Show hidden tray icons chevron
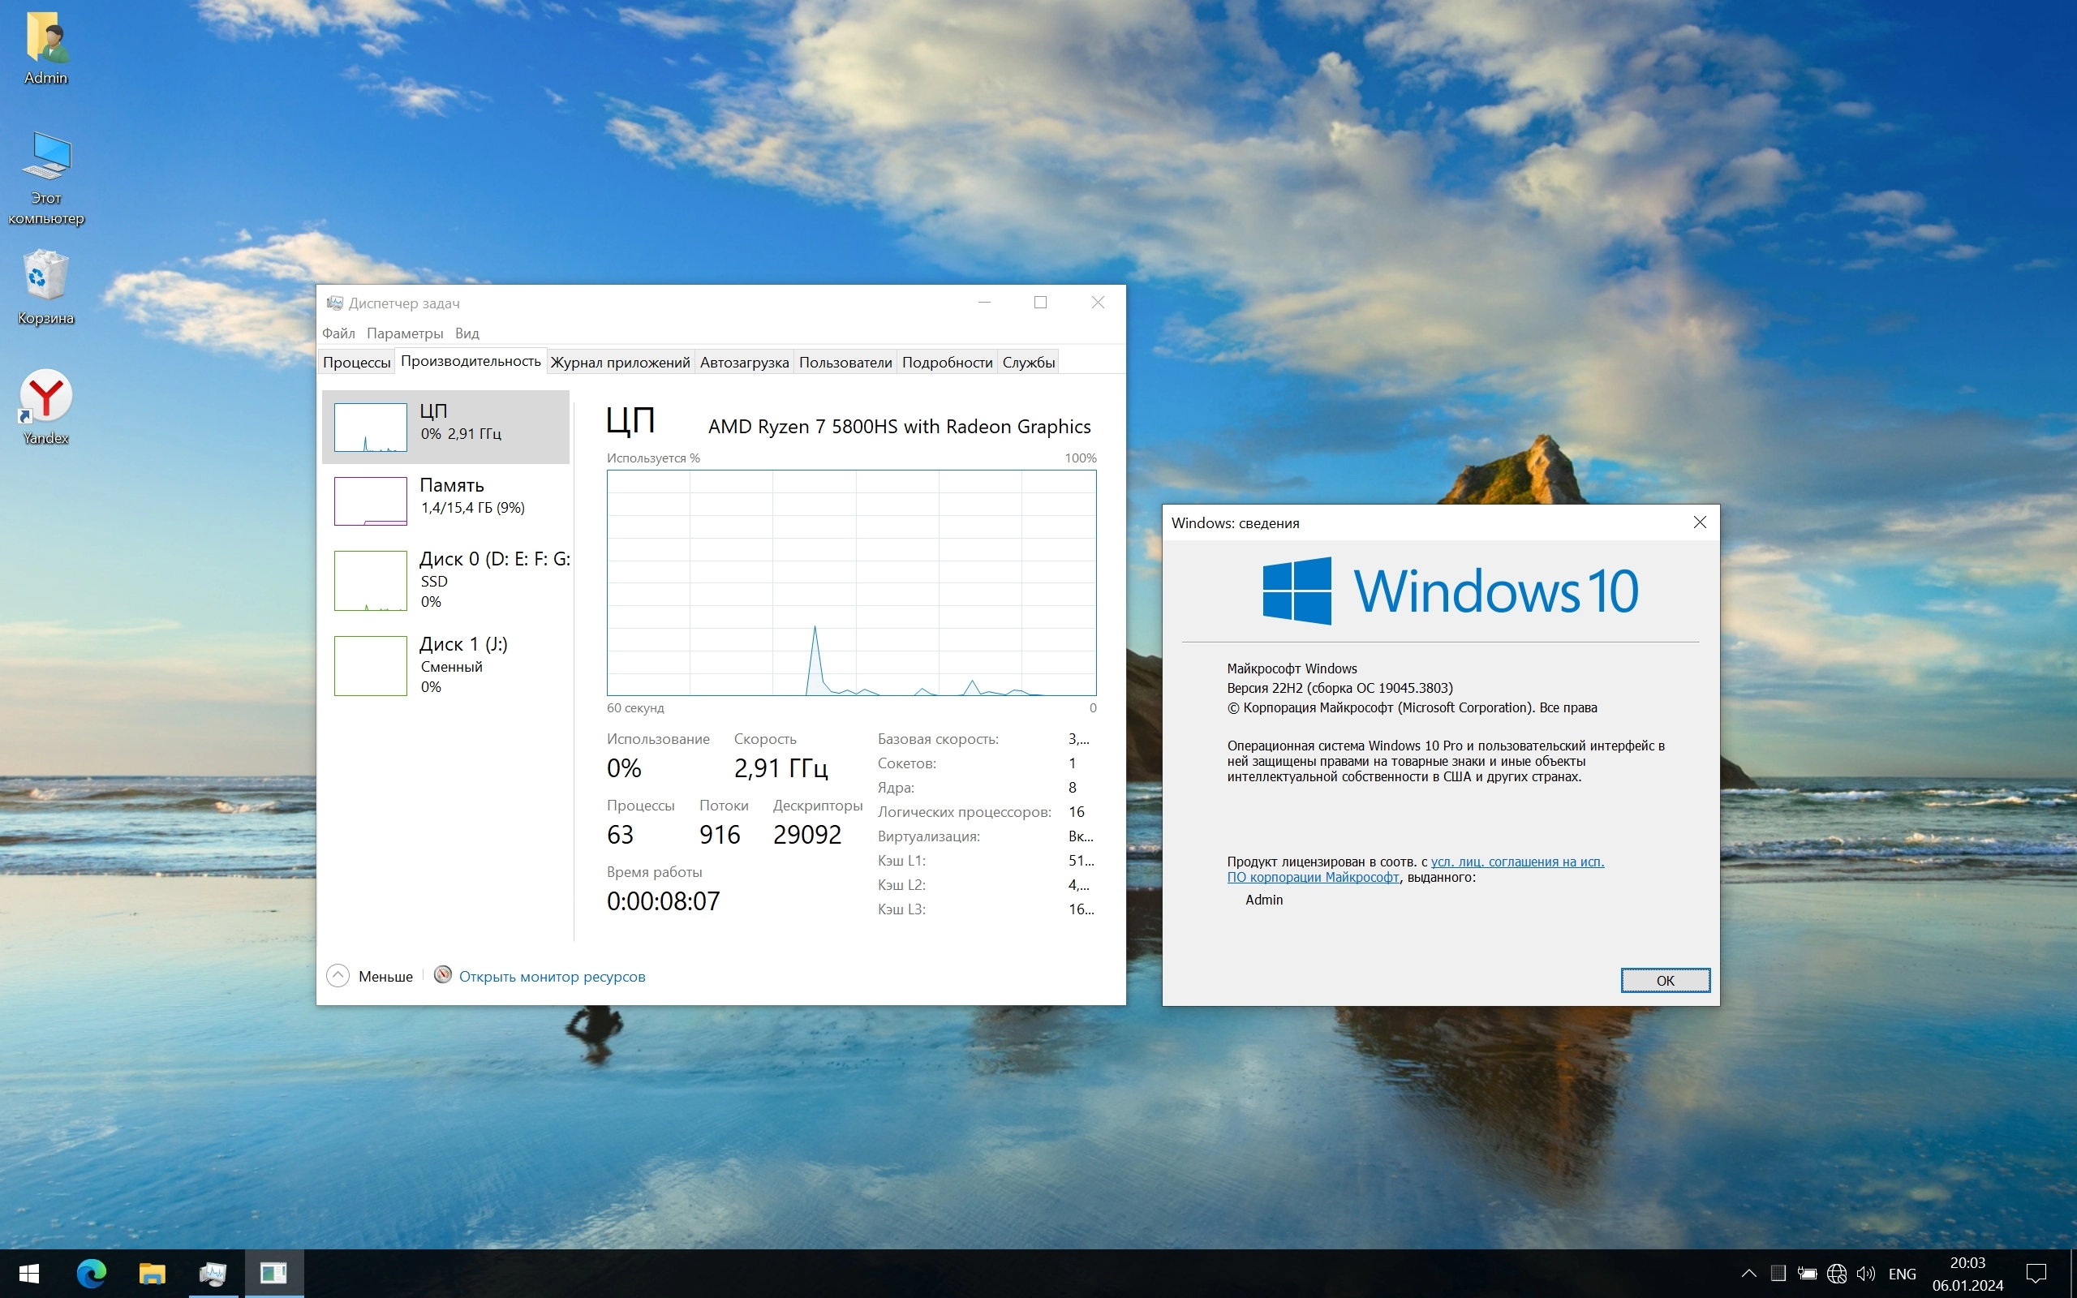 coord(1748,1273)
